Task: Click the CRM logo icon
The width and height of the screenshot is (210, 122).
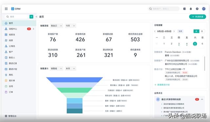Action: coord(12,9)
